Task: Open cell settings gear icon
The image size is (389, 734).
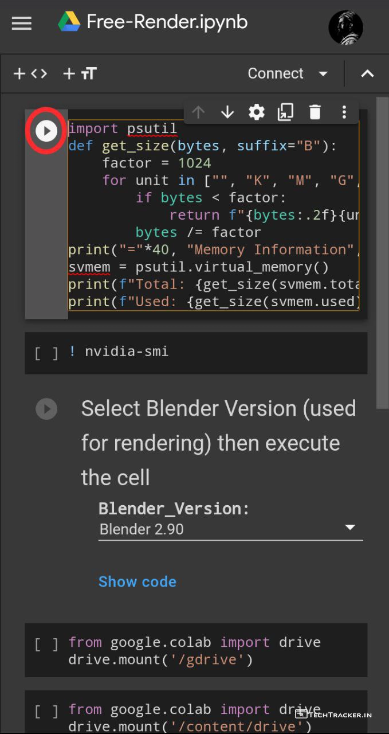Action: point(256,112)
